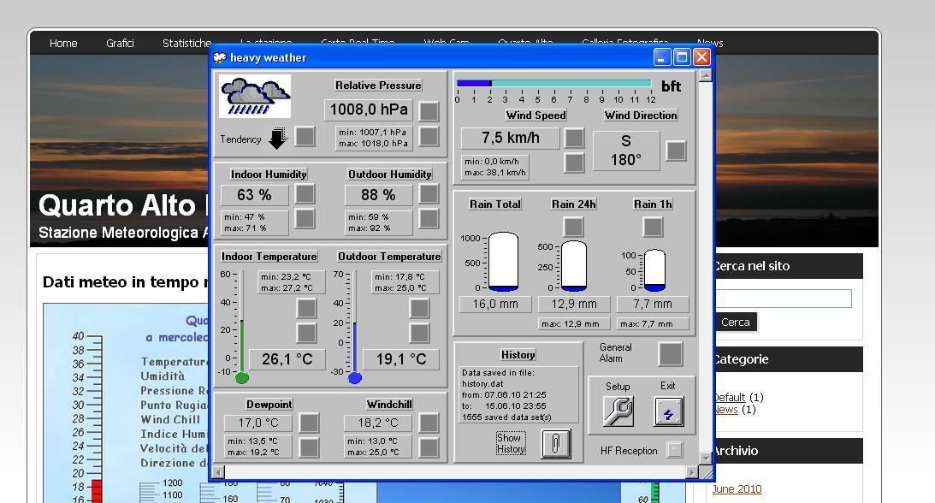Click the paperclip Show History icon button
The height and width of the screenshot is (503, 935).
[x=556, y=443]
